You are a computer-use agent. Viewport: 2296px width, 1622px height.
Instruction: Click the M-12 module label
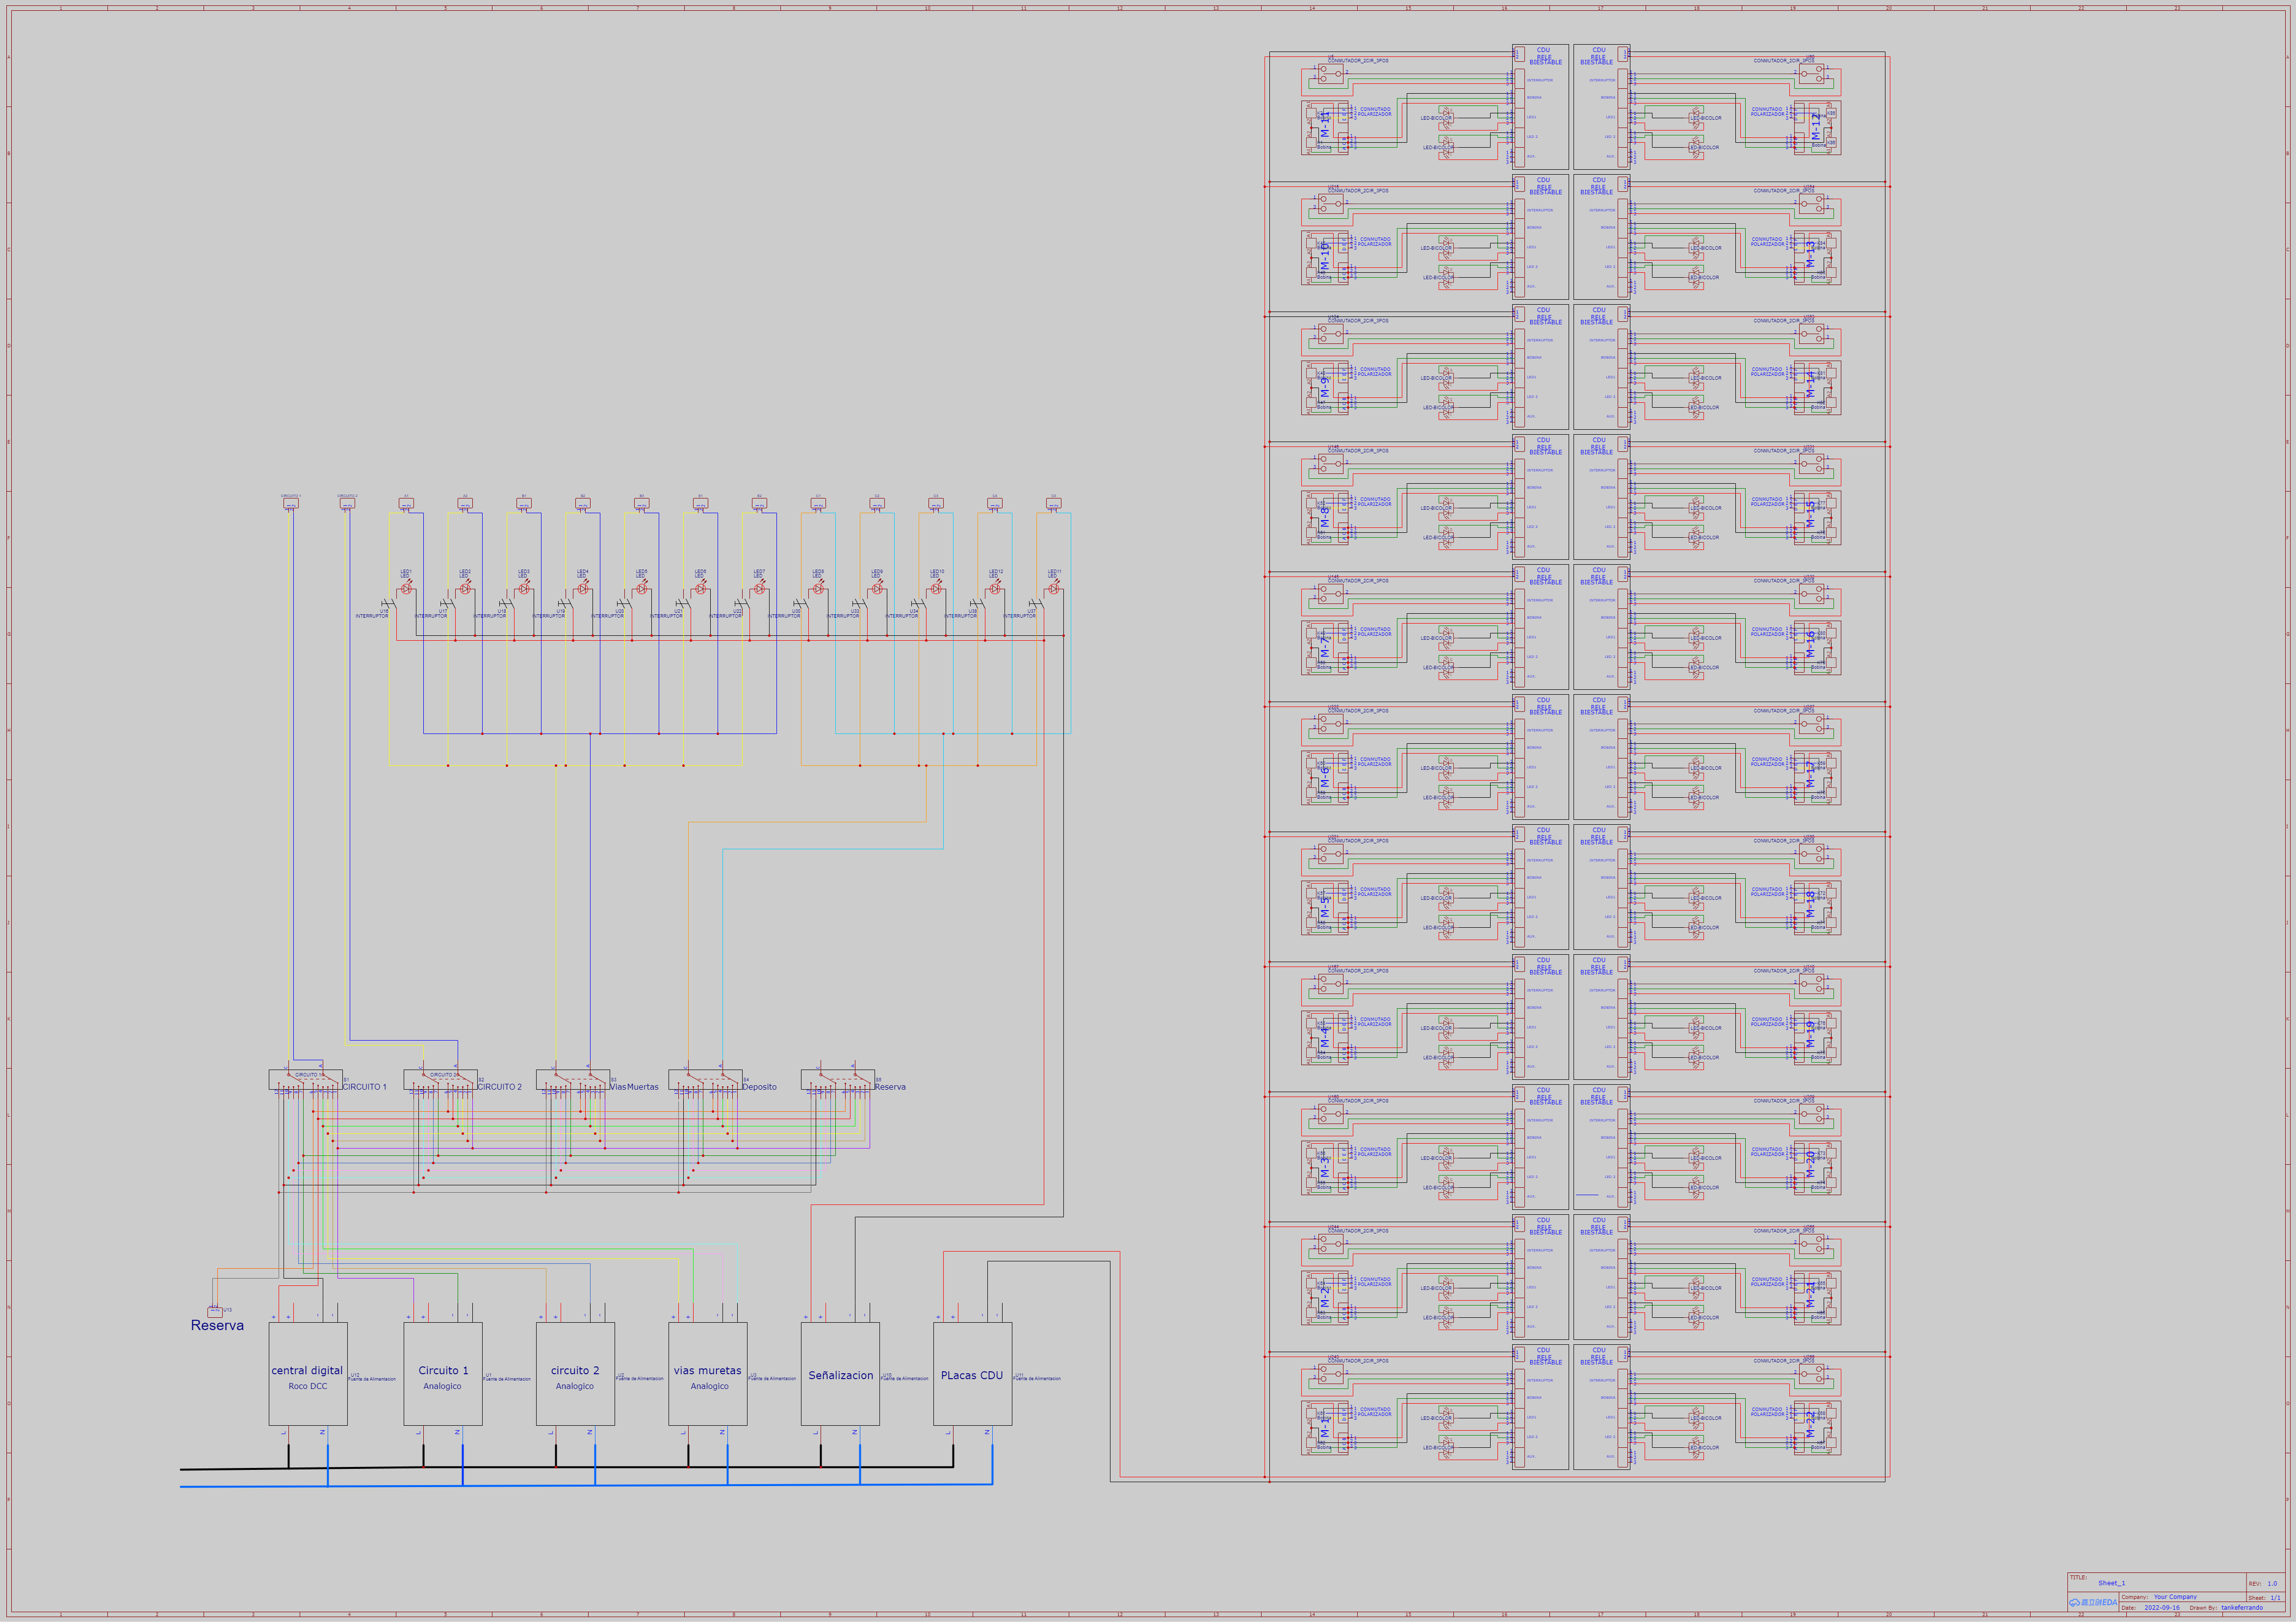(1815, 126)
